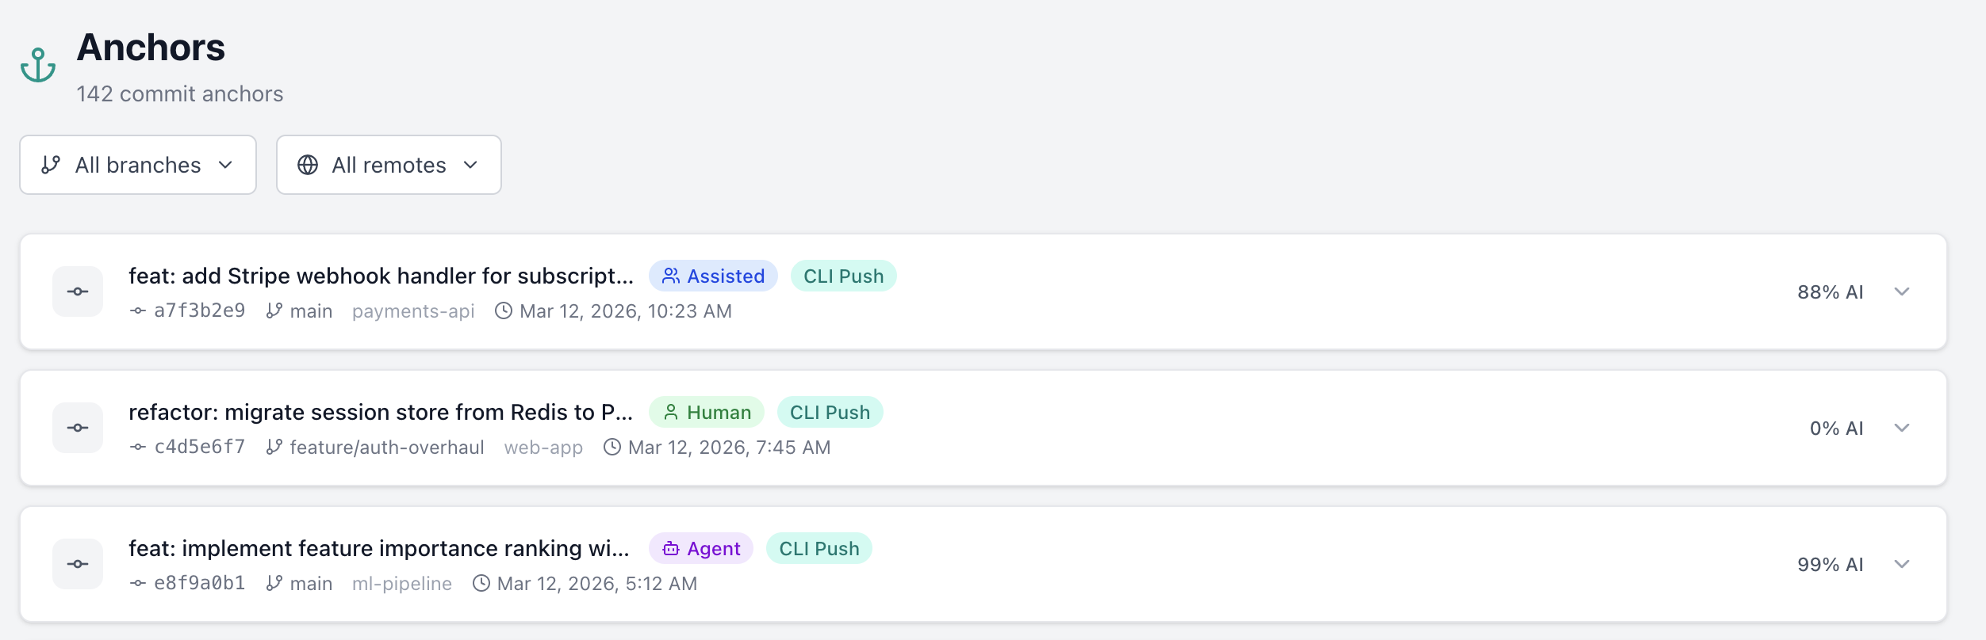
Task: Expand the feature importance ranking anchor
Action: (1902, 564)
